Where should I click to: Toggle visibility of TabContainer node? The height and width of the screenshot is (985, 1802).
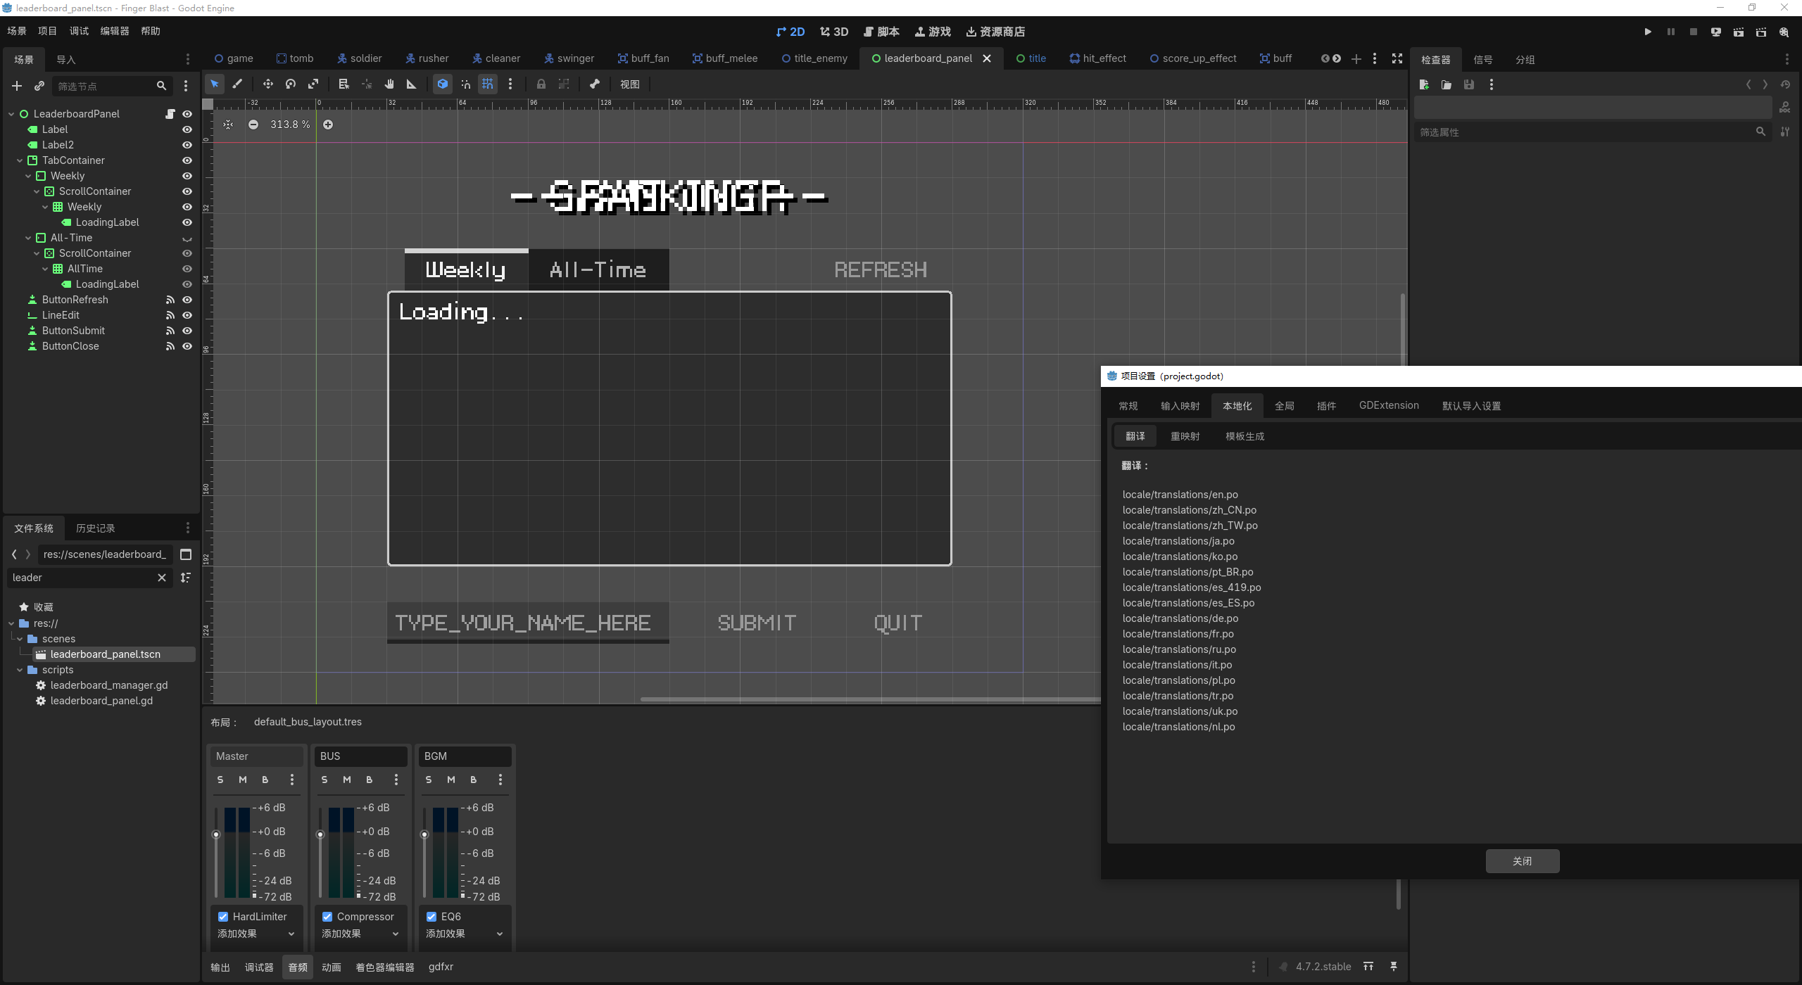[x=187, y=160]
